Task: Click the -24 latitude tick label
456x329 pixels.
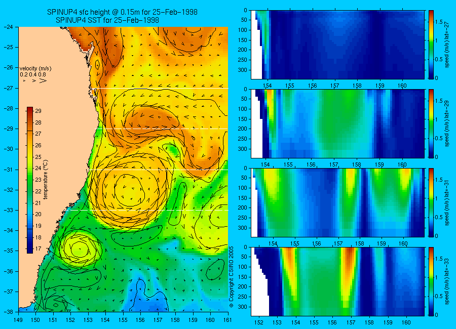Action: pos(8,27)
